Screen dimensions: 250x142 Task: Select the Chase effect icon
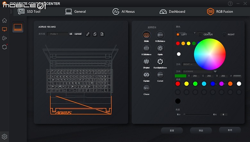tap(146, 88)
